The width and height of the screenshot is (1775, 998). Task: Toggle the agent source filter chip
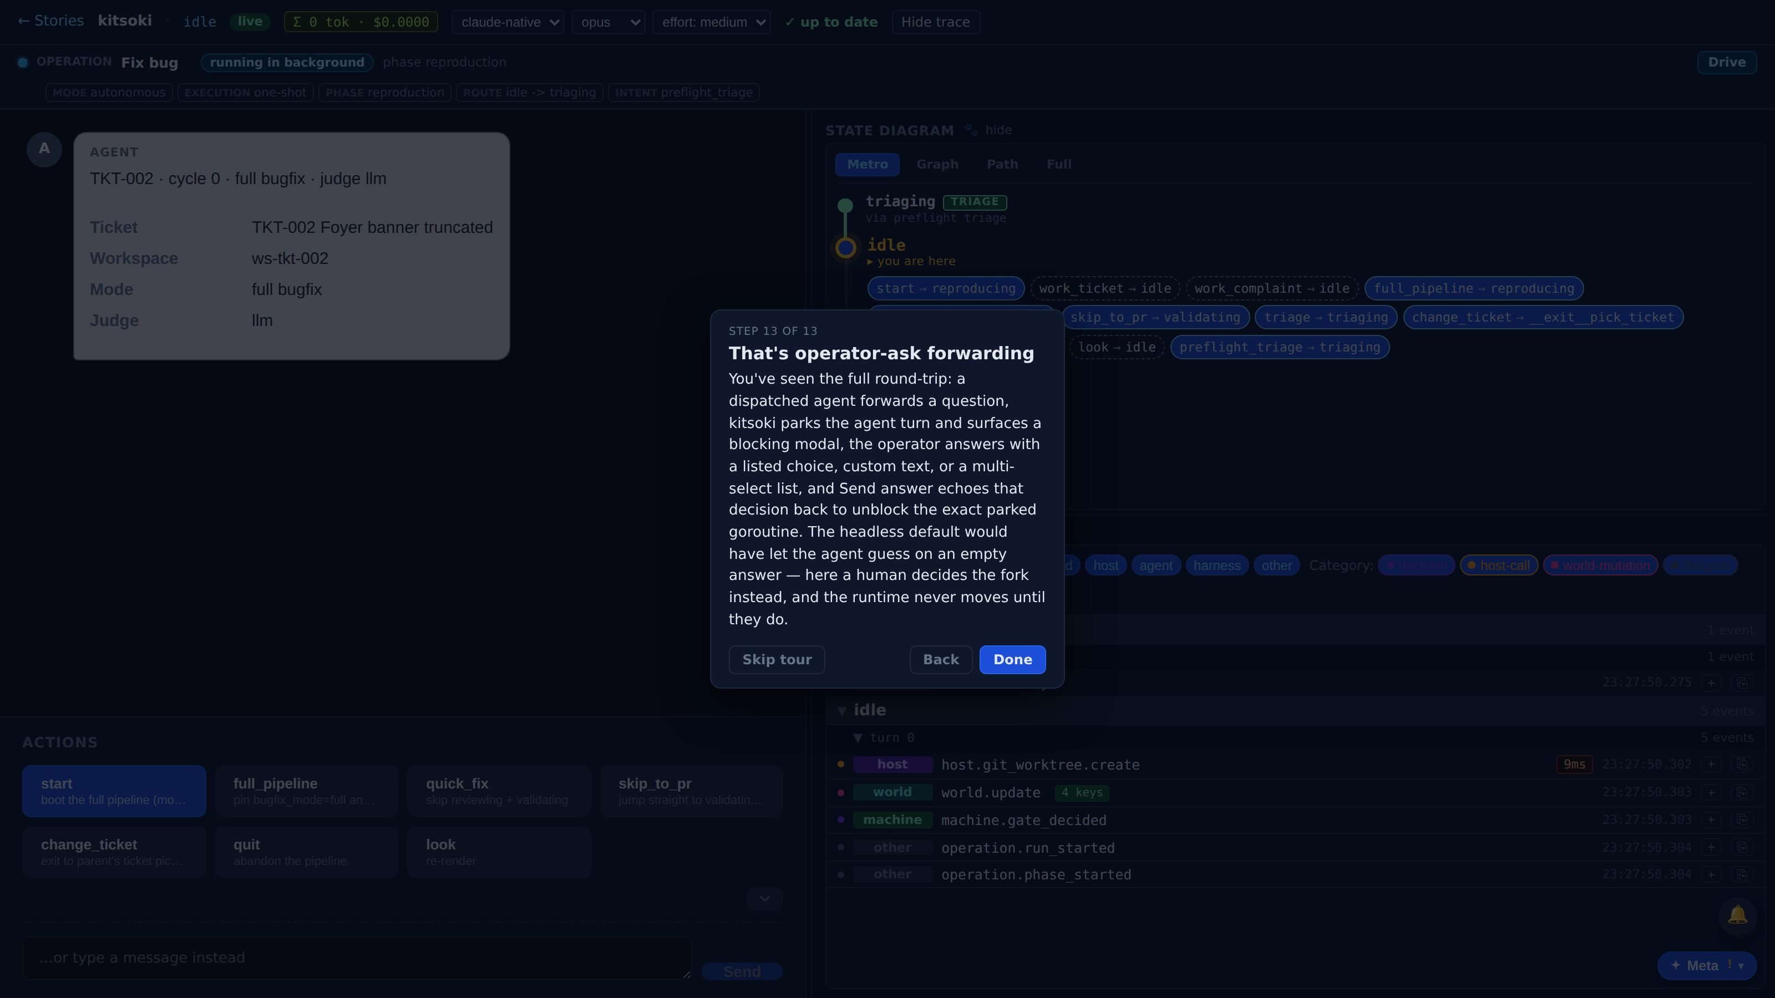click(1155, 566)
